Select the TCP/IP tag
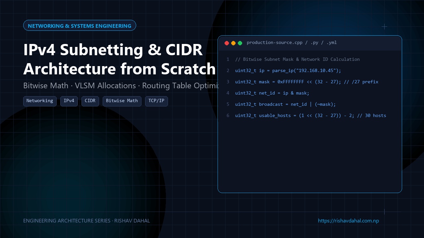The width and height of the screenshot is (424, 238). point(156,101)
